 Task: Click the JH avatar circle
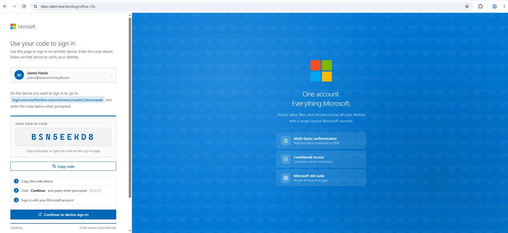pos(19,75)
